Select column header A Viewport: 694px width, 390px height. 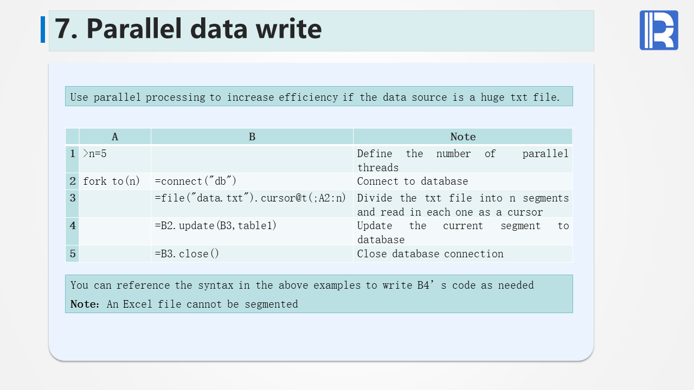point(115,136)
